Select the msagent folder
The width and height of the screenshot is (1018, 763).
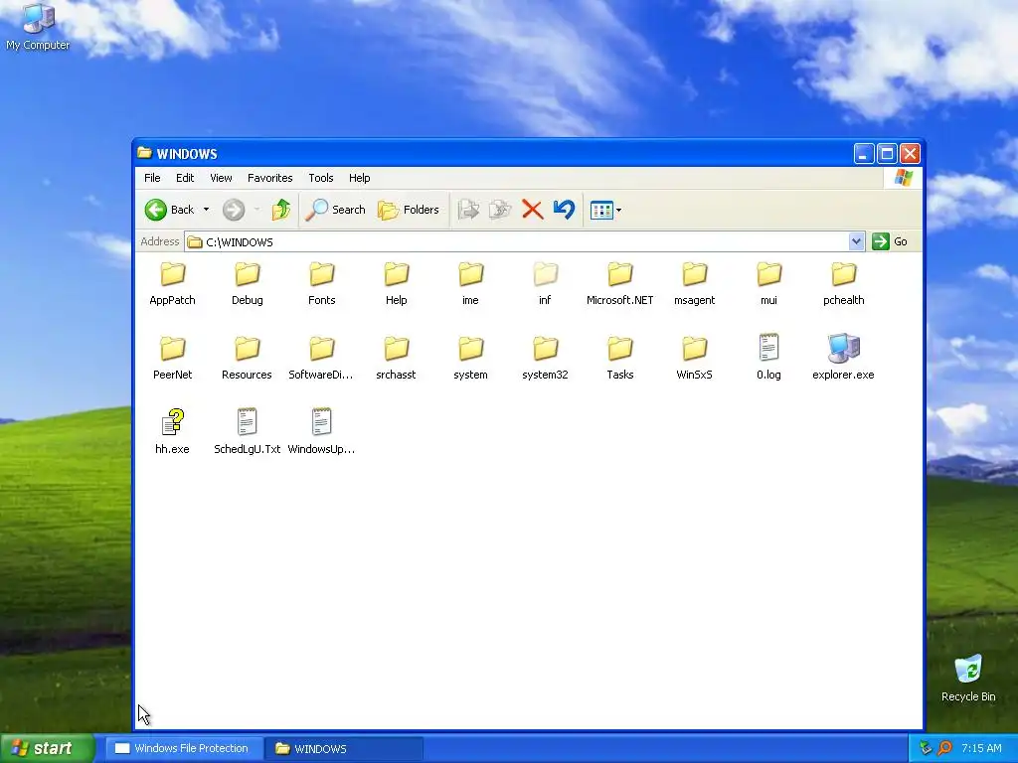[x=695, y=283]
